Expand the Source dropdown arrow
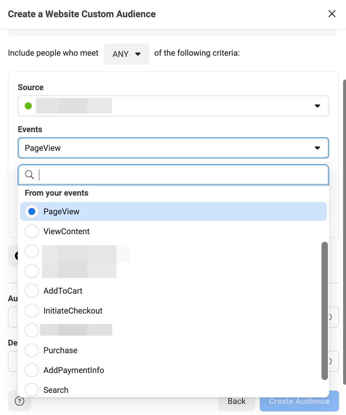Viewport: 346px width, 415px height. 317,106
